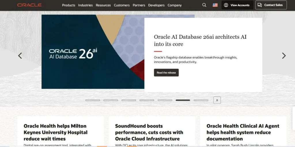
Task: Open Milton Keynes University Hospital story
Action: tap(56, 132)
